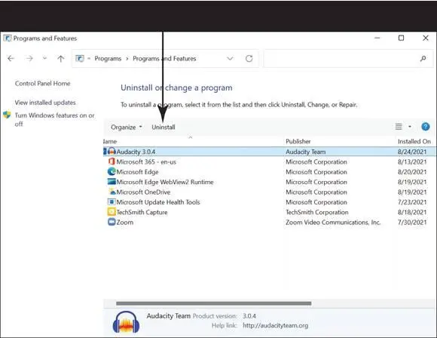This screenshot has width=437, height=338.
Task: Click the 7/23/2021 install date
Action: click(412, 202)
